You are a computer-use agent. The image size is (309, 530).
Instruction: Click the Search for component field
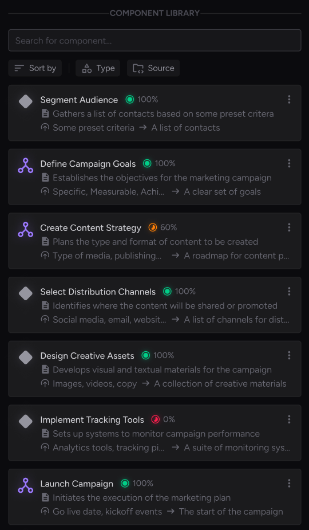pyautogui.click(x=154, y=41)
